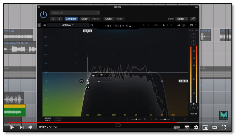Viewport: 238px width, 138px height.
Task: Click the tooltip speech-bubble icon
Action: [192, 25]
